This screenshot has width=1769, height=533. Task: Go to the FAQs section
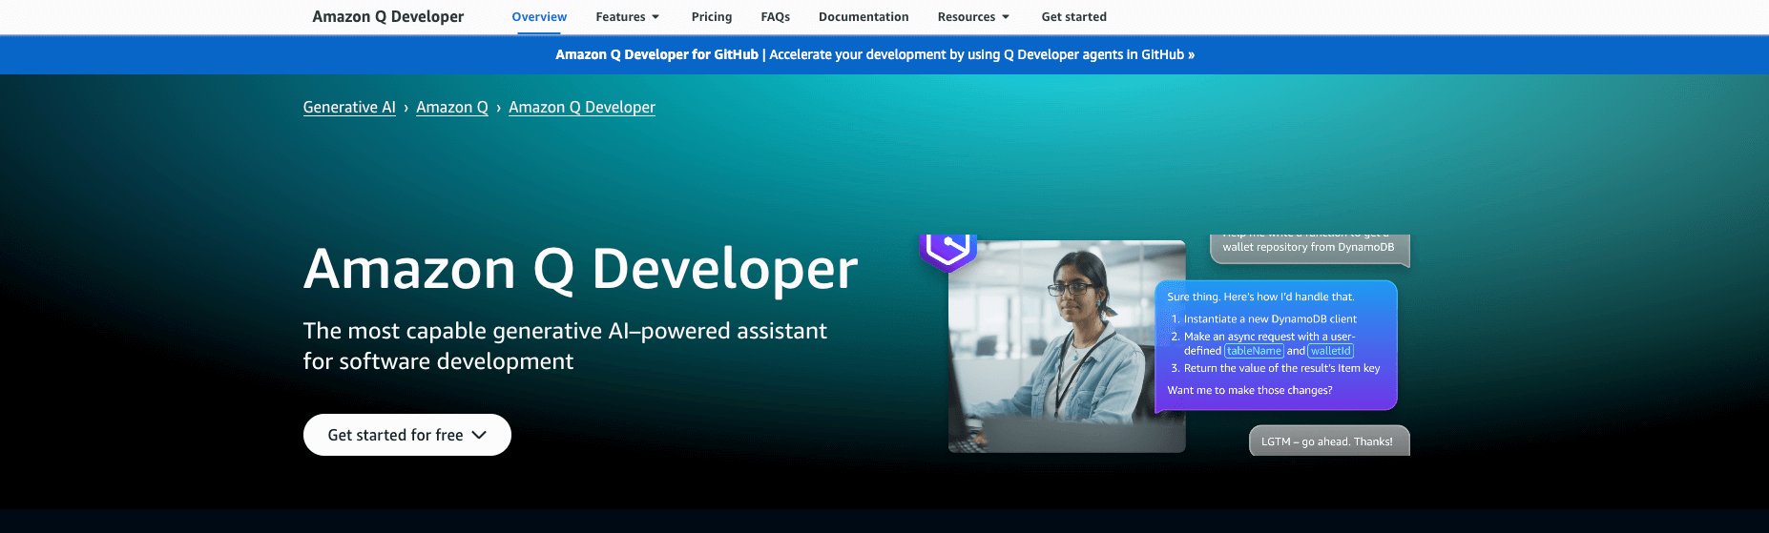pos(775,17)
